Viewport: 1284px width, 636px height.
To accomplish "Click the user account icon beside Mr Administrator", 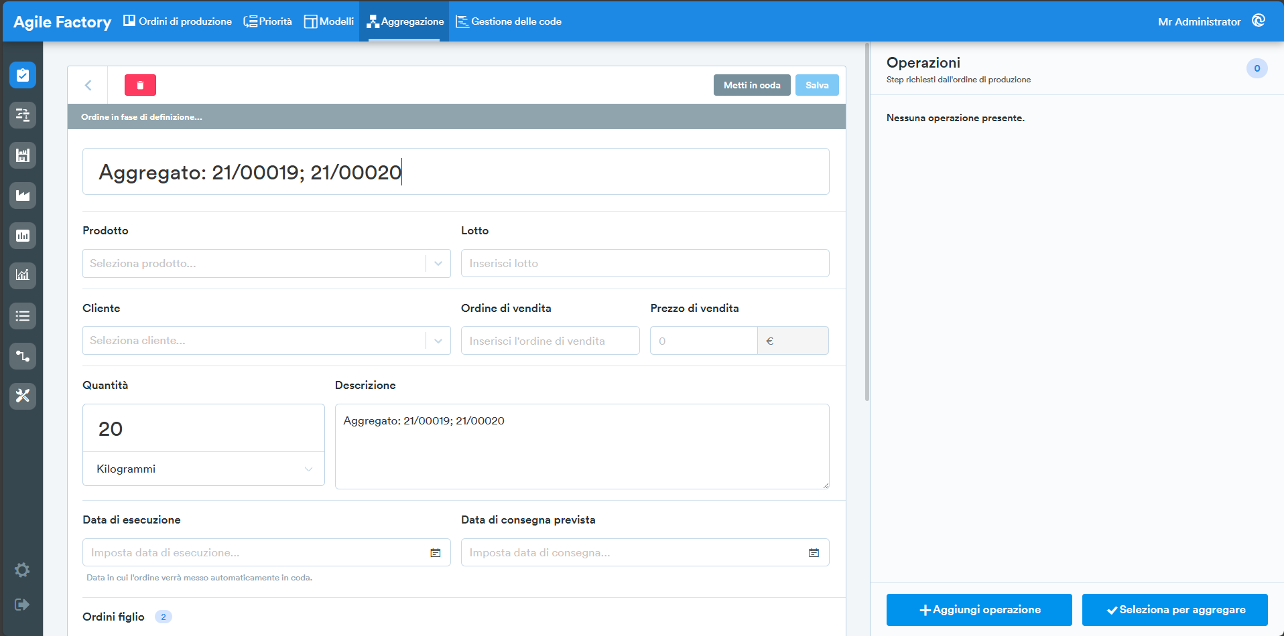I will [1259, 21].
